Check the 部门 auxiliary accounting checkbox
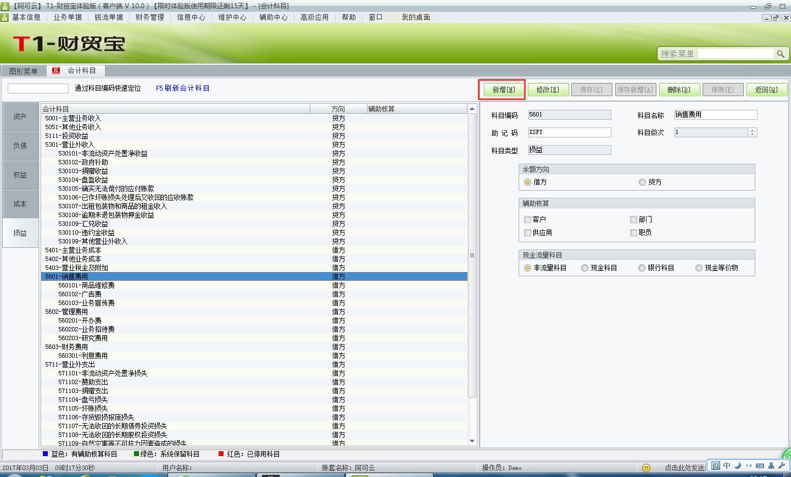Viewport: 791px width, 477px height. tap(633, 220)
